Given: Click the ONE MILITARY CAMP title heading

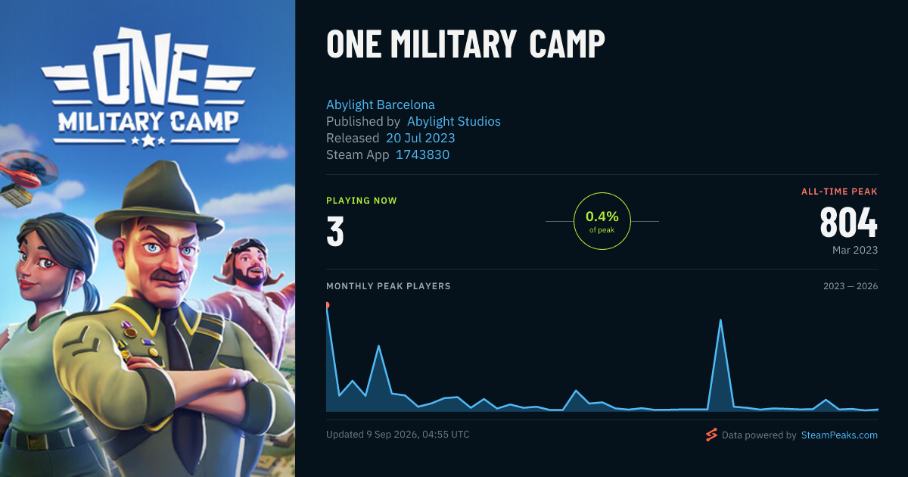Looking at the screenshot, I should pyautogui.click(x=465, y=45).
